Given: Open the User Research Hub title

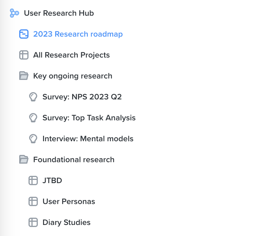Looking at the screenshot, I should coord(59,13).
